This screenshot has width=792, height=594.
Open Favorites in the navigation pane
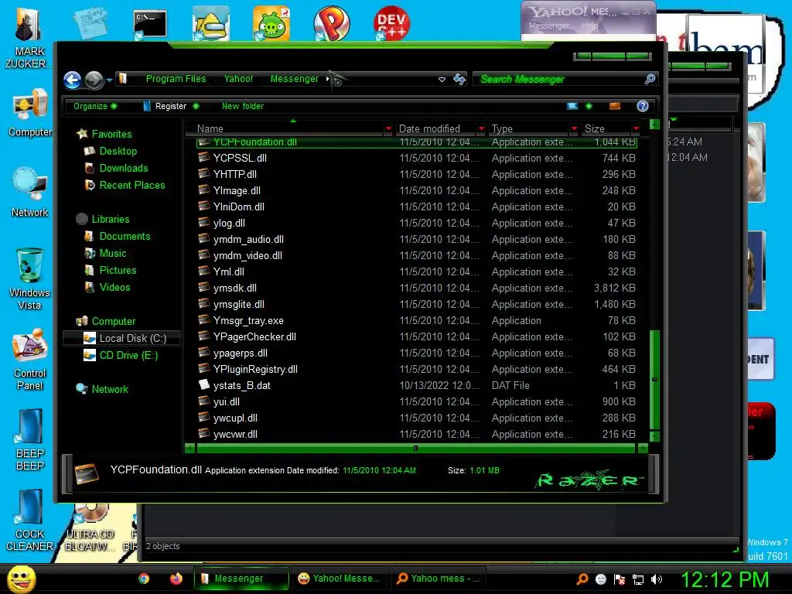coord(111,134)
